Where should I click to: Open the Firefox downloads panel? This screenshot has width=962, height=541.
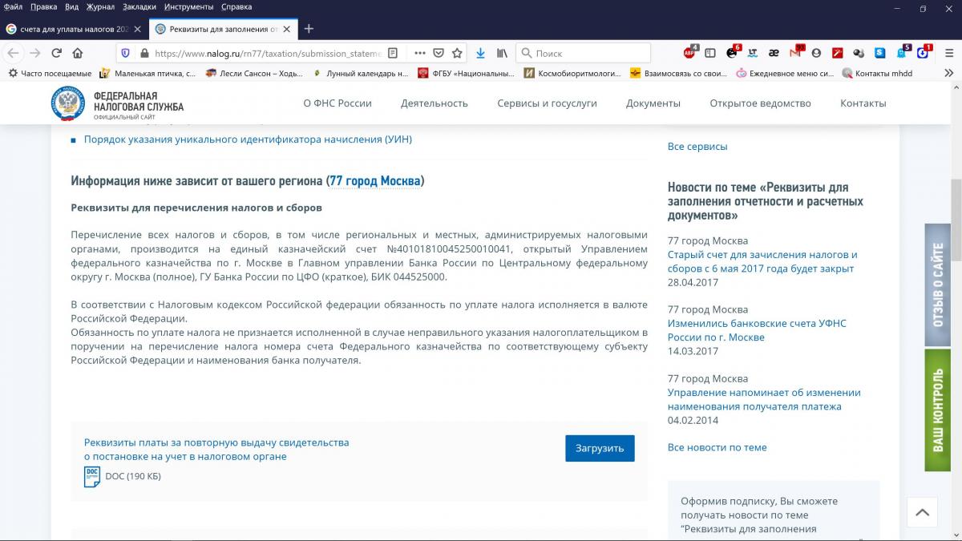click(x=480, y=53)
